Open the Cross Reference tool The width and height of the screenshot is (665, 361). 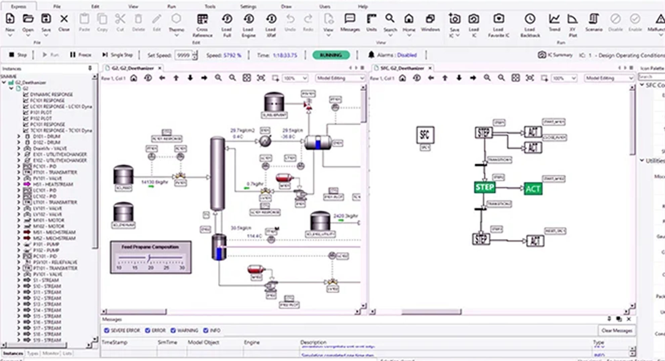point(202,19)
